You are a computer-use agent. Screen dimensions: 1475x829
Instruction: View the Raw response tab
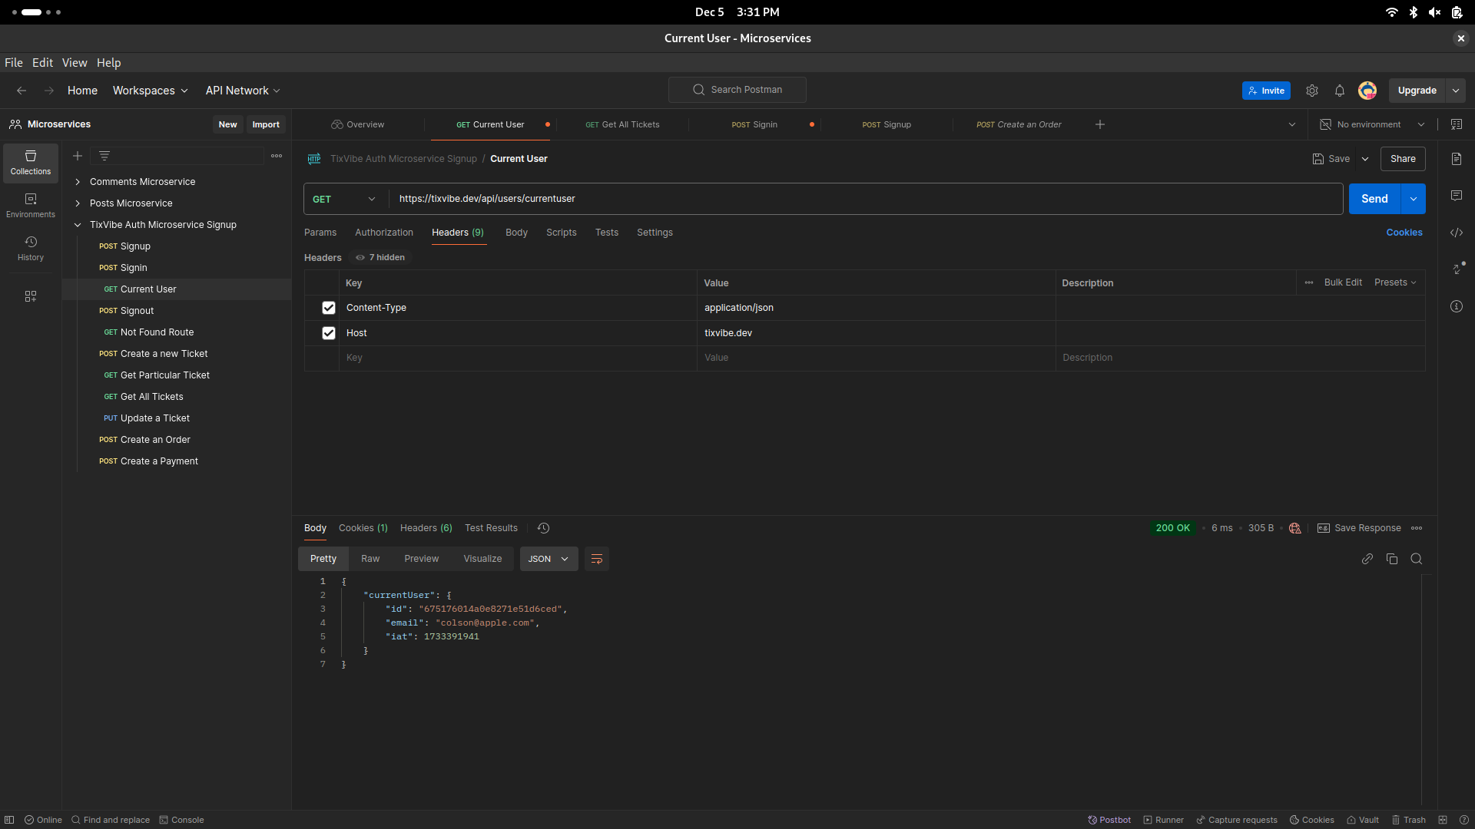pos(370,559)
